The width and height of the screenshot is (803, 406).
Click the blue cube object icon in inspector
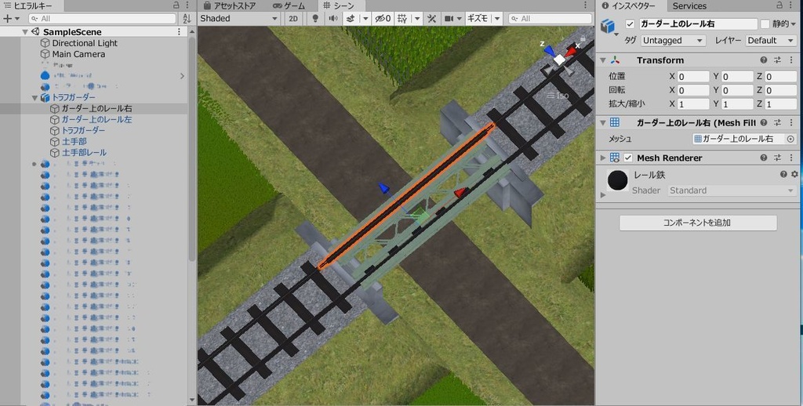(x=608, y=26)
